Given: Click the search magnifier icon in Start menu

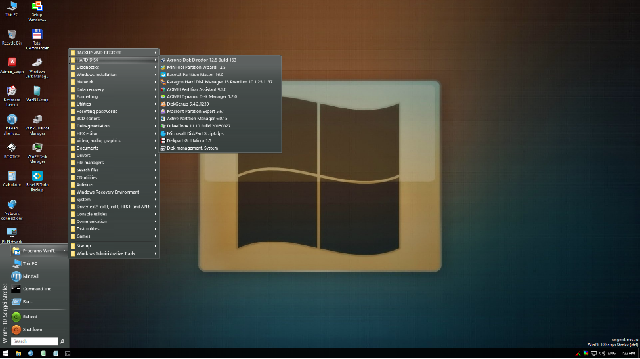Looking at the screenshot, I should point(62,341).
